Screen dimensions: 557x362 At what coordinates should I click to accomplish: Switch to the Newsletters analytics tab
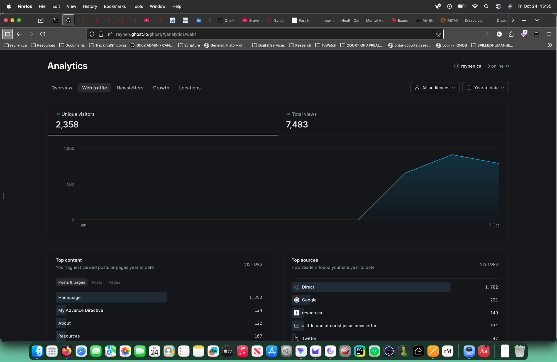tap(130, 88)
